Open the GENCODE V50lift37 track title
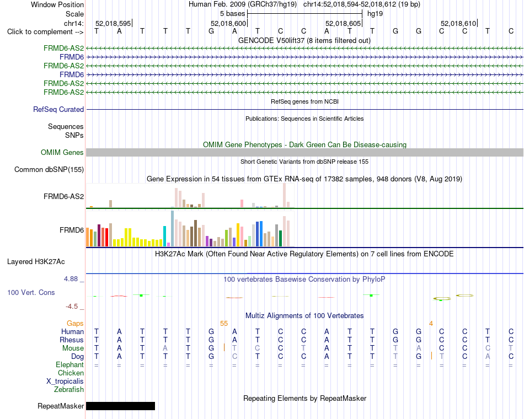The width and height of the screenshot is (524, 419). (304, 40)
